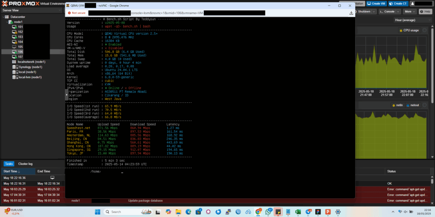Collapse the Datacenter tree node

coord(3,17)
